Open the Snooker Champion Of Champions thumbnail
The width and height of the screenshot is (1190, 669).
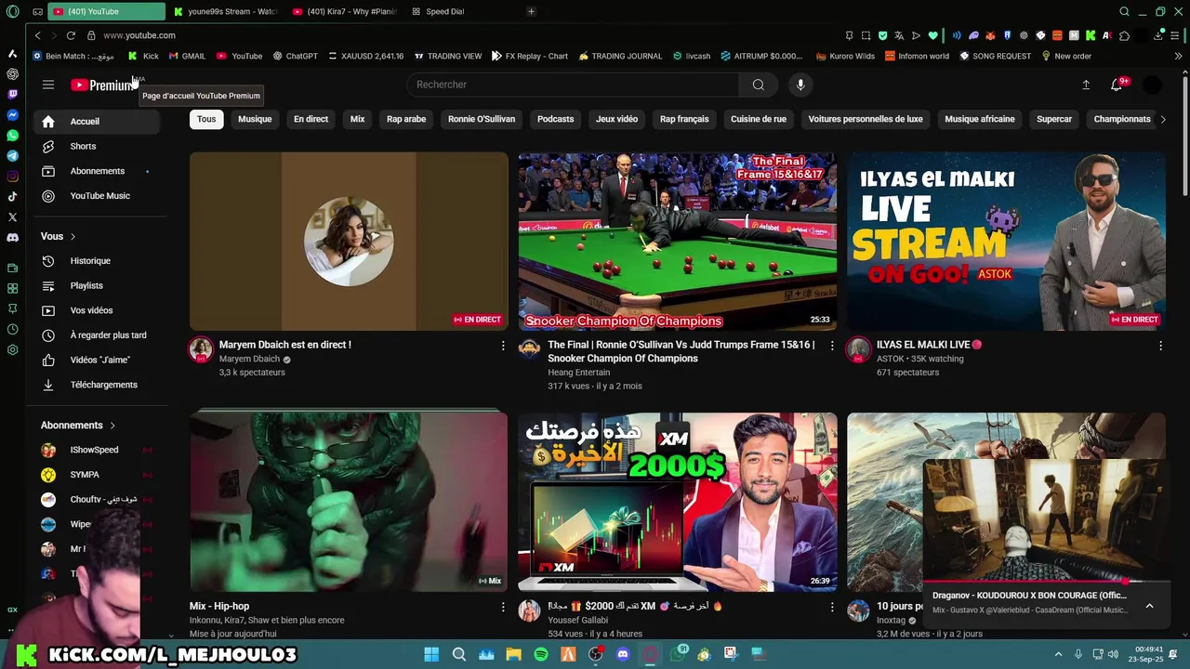click(x=678, y=242)
